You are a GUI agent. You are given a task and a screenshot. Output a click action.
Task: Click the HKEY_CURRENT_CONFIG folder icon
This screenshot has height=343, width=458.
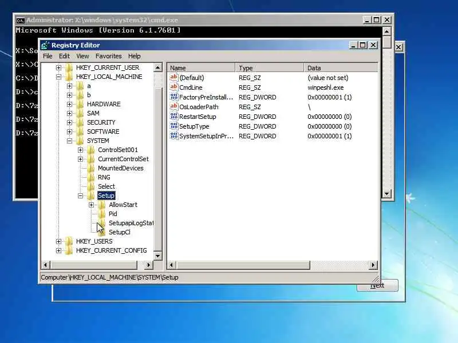(69, 250)
